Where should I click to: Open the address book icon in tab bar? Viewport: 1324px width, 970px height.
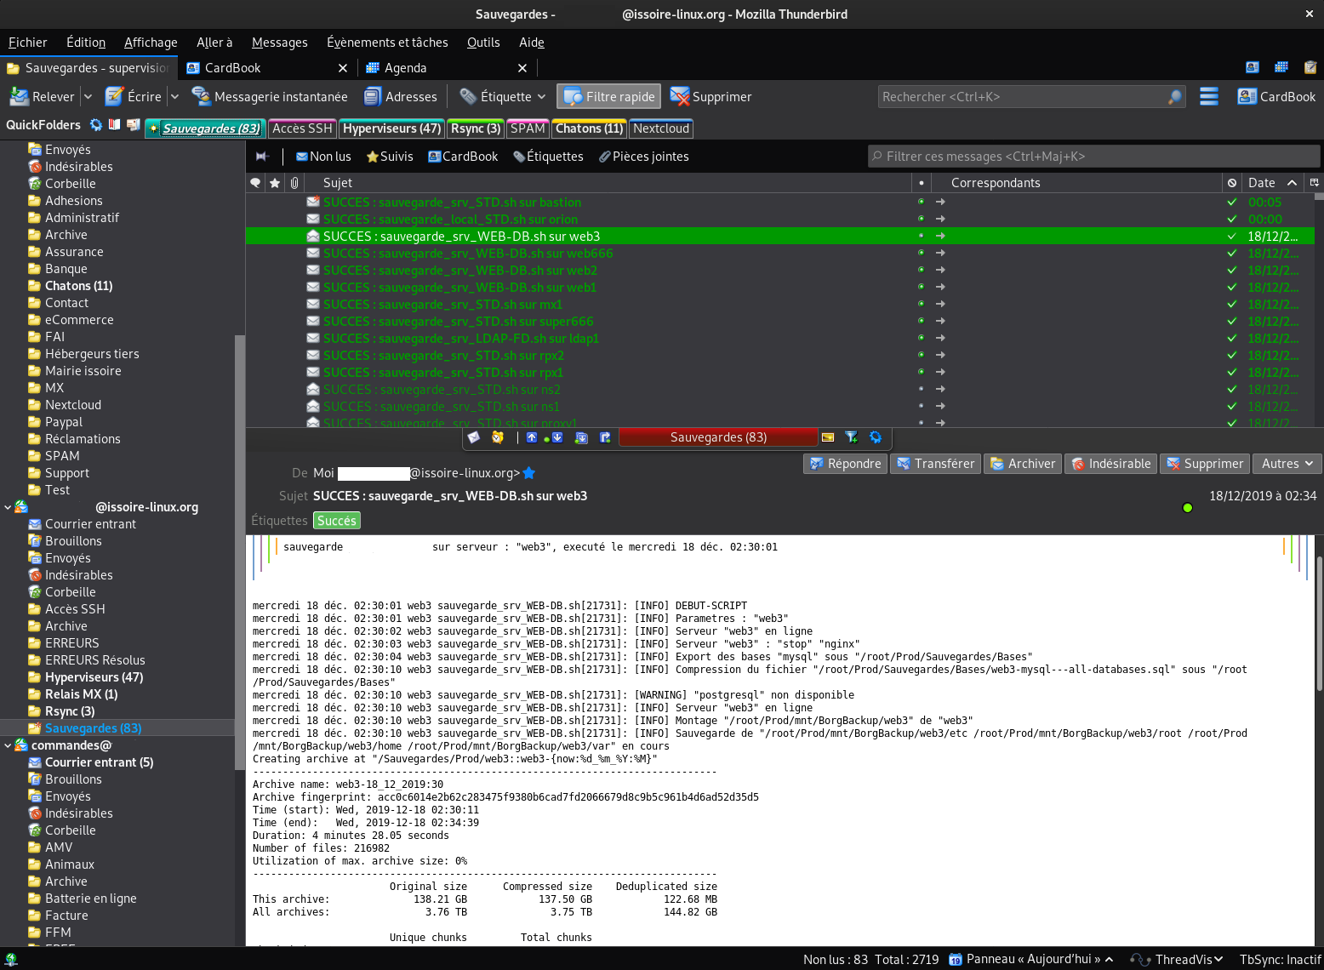point(1253,67)
